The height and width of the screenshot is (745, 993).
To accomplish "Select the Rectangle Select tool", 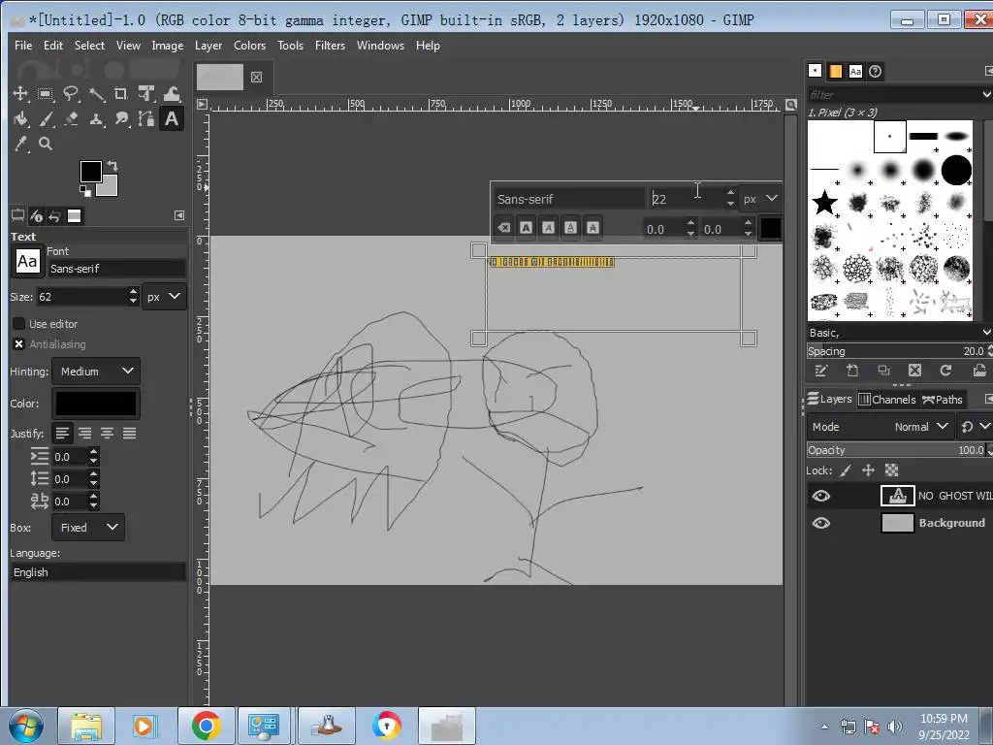I will [46, 94].
